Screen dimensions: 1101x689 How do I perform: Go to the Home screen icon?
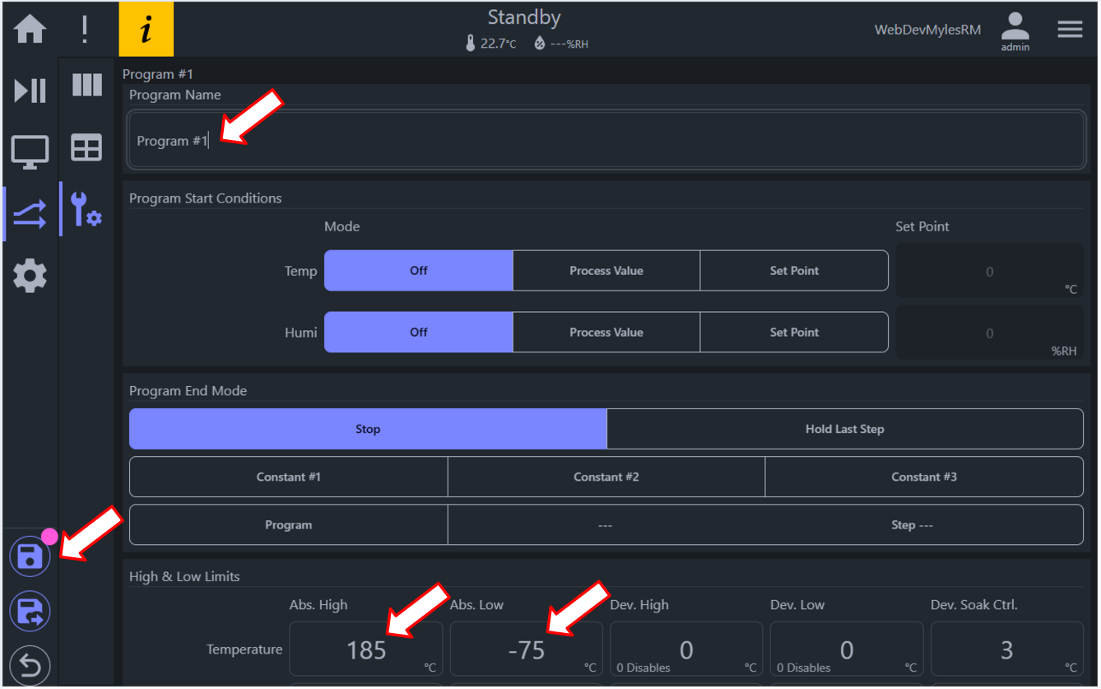pos(30,30)
